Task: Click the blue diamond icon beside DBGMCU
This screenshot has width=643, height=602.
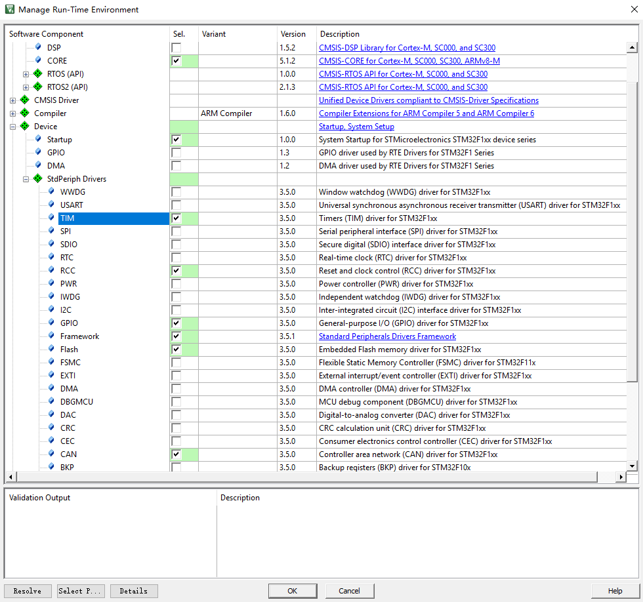Action: [x=51, y=401]
